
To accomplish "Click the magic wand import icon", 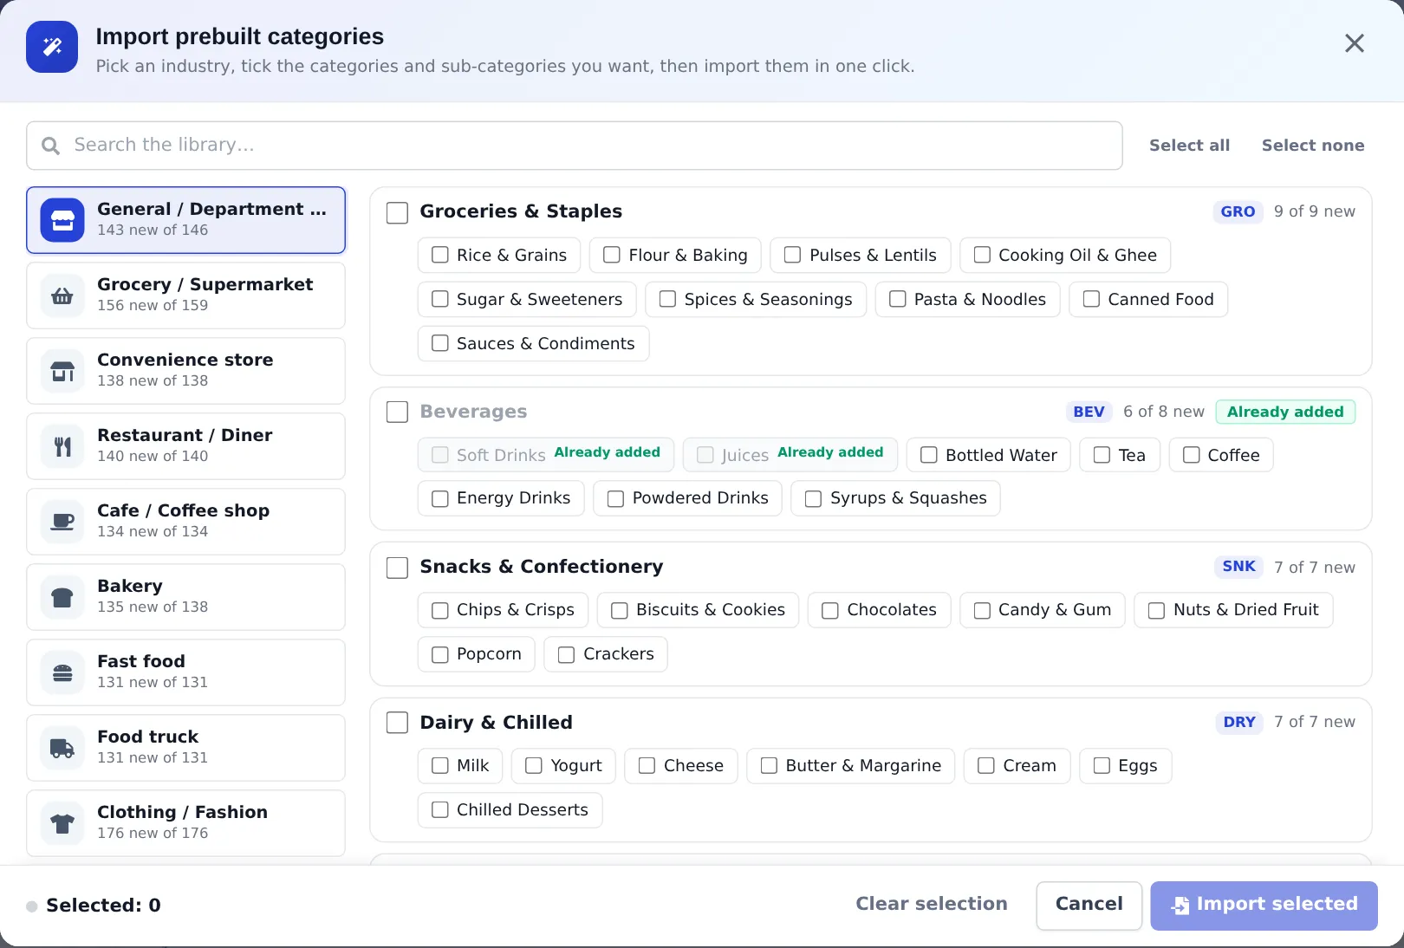I will 52,47.
